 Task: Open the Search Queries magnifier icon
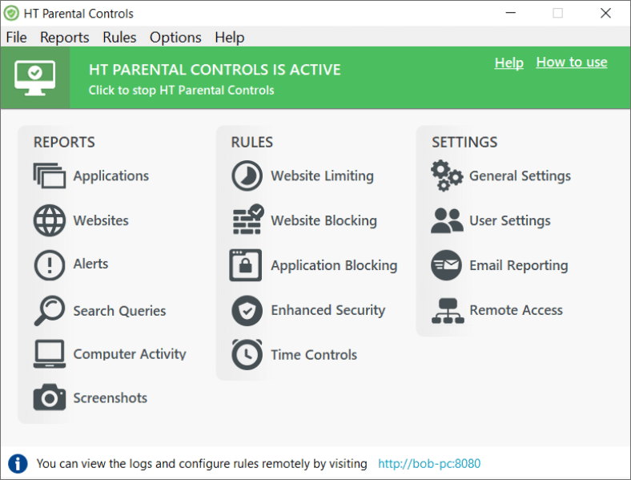pyautogui.click(x=50, y=310)
